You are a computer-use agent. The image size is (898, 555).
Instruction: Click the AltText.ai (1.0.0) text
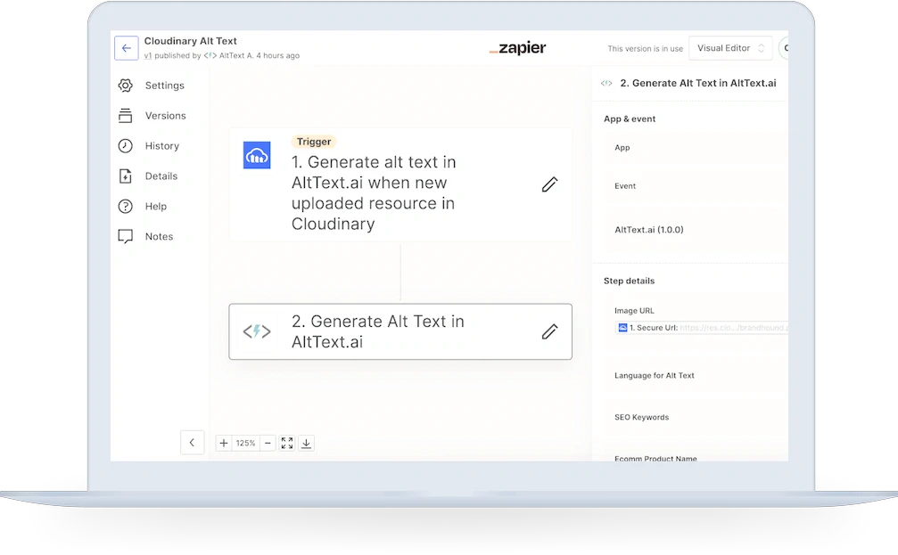(x=649, y=230)
